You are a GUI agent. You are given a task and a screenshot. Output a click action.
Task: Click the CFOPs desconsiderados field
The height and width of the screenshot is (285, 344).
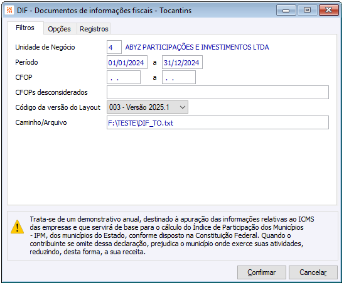pos(218,92)
